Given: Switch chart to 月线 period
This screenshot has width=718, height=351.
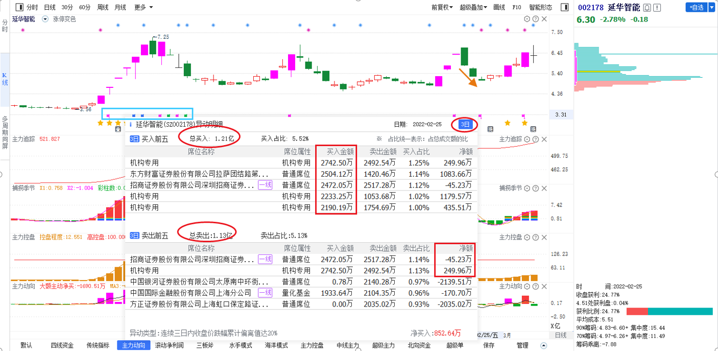Looking at the screenshot, I should (120, 7).
